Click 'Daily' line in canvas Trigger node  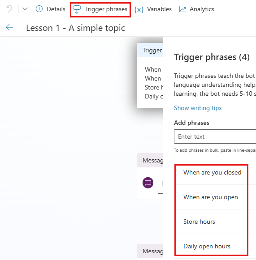click(154, 96)
